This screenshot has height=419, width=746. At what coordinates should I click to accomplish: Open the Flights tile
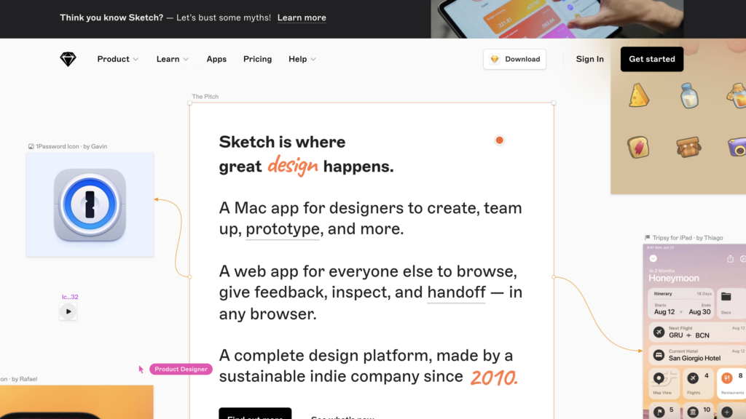[698, 383]
